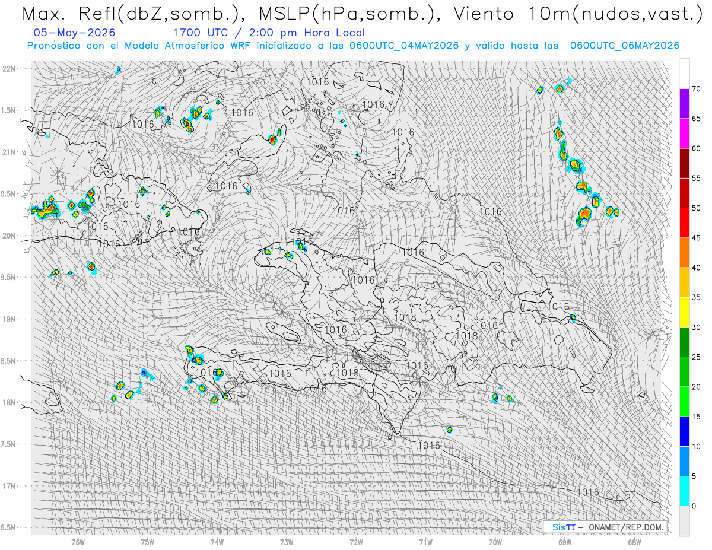Click the 72W longitude axis label
Image resolution: width=712 pixels, height=550 pixels.
356,542
